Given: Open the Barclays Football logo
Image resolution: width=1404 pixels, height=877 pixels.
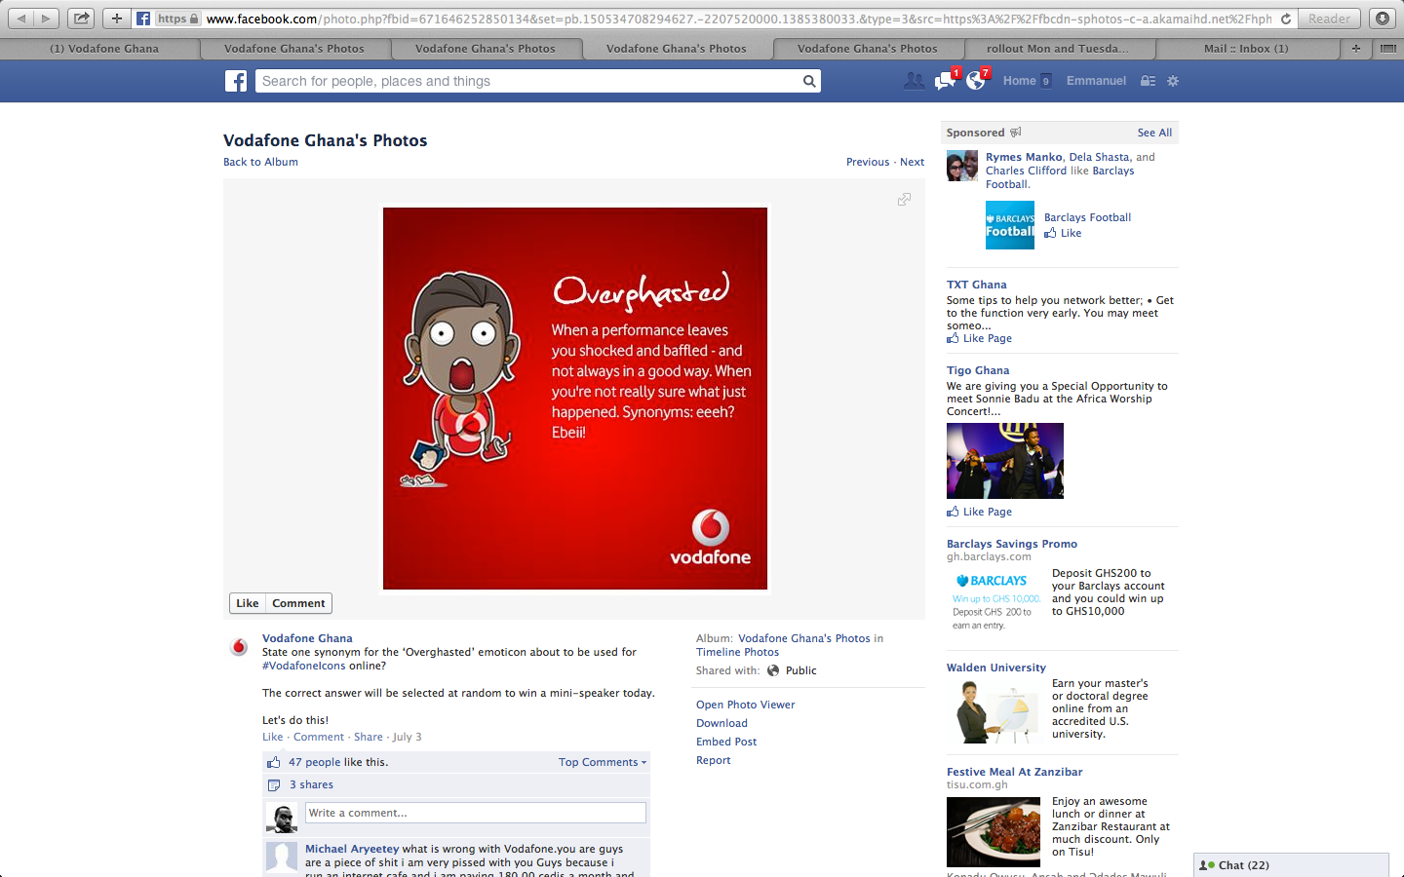Looking at the screenshot, I should pyautogui.click(x=1010, y=225).
